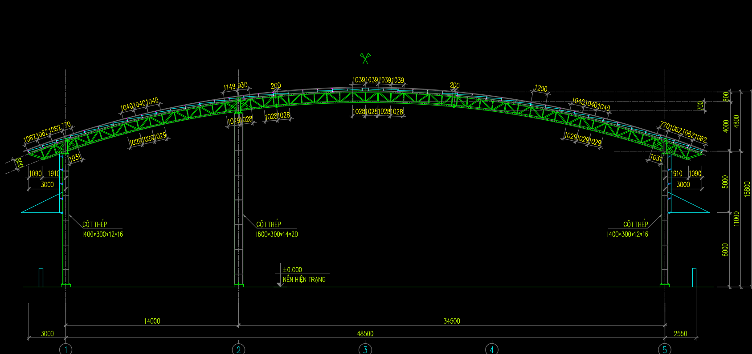Select the 15800 total height dimension
This screenshot has width=752, height=354.
click(747, 188)
